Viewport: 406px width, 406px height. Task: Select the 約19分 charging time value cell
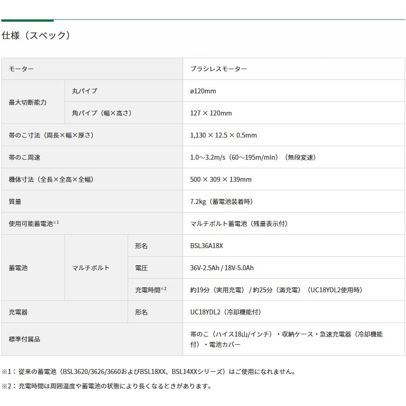click(x=276, y=290)
